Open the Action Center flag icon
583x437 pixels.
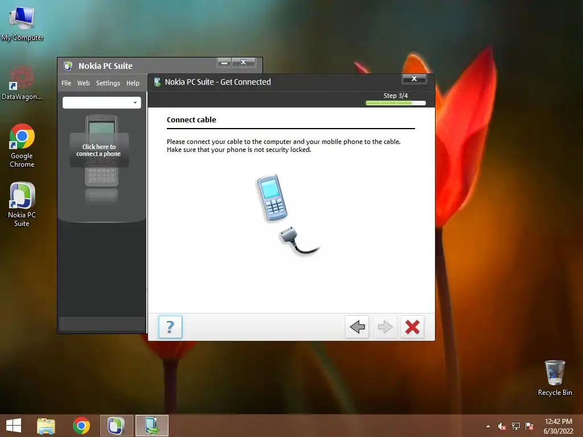coord(529,426)
